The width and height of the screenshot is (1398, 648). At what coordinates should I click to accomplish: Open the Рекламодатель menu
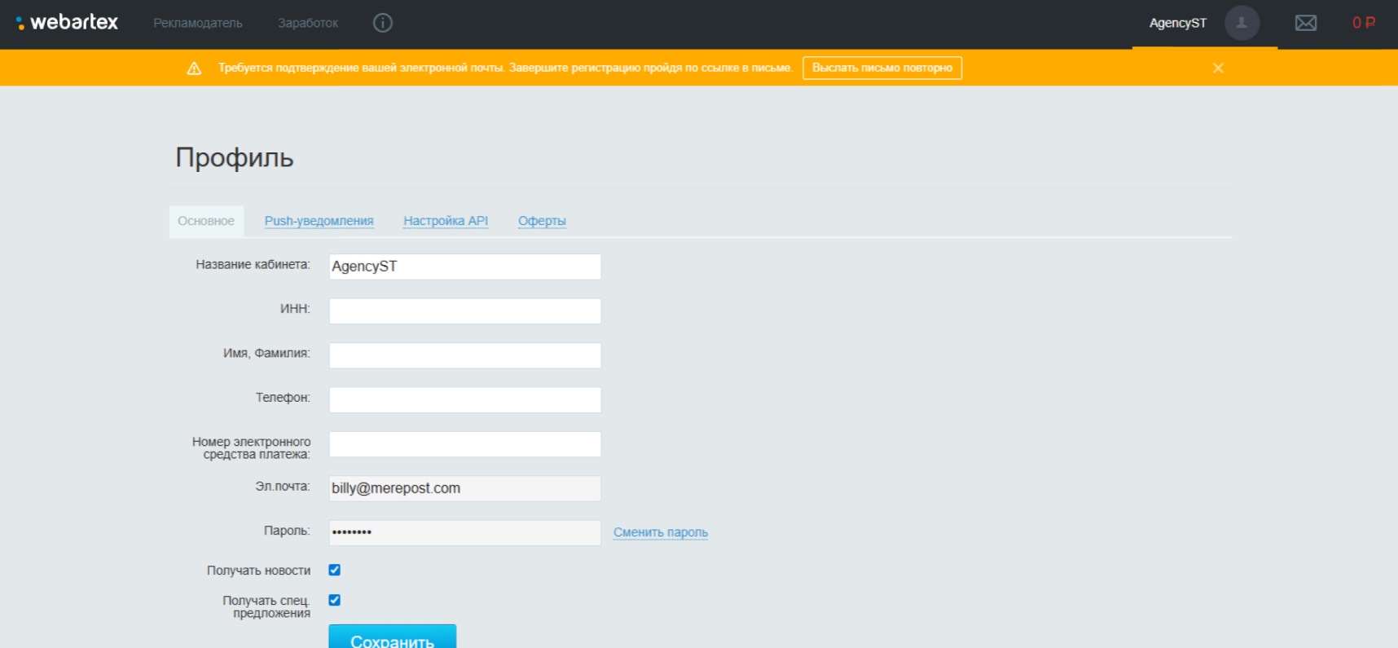198,23
